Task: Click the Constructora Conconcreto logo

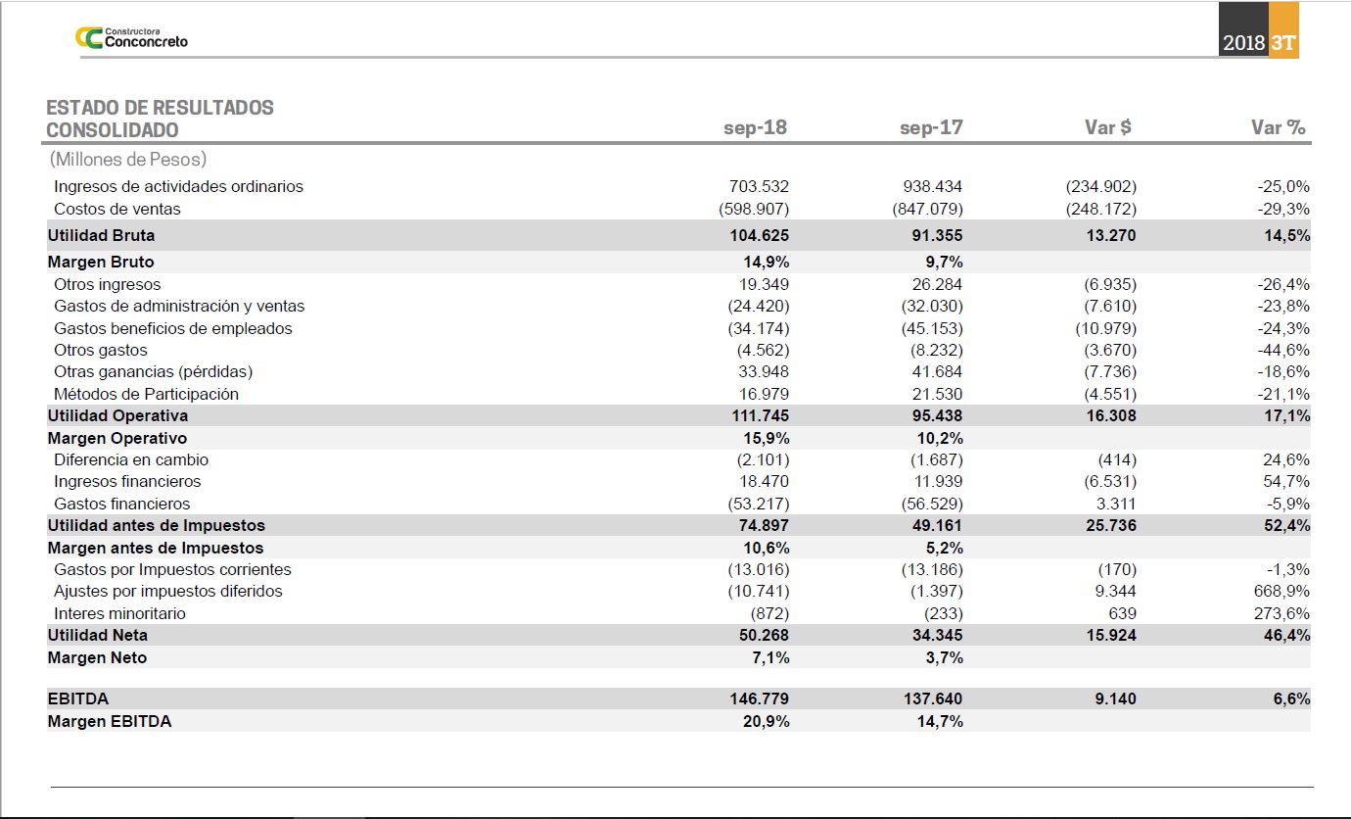Action: 131,38
